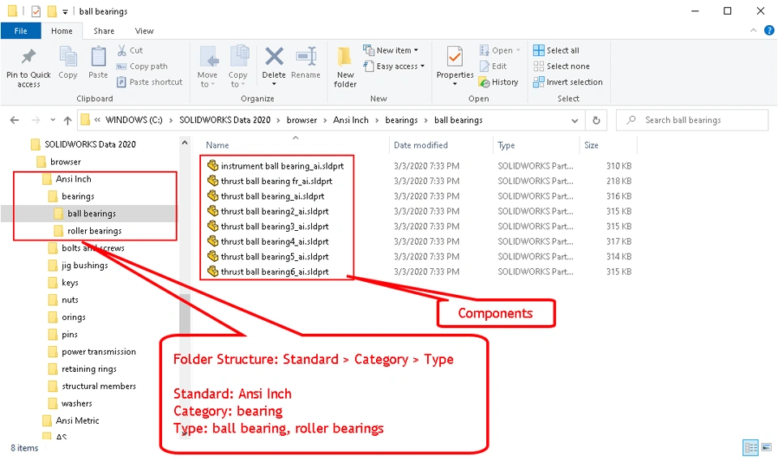Create a New folder
The image size is (778, 461).
[x=345, y=67]
